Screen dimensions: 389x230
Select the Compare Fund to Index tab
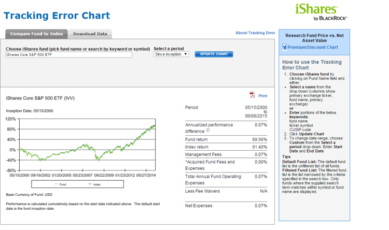point(36,34)
